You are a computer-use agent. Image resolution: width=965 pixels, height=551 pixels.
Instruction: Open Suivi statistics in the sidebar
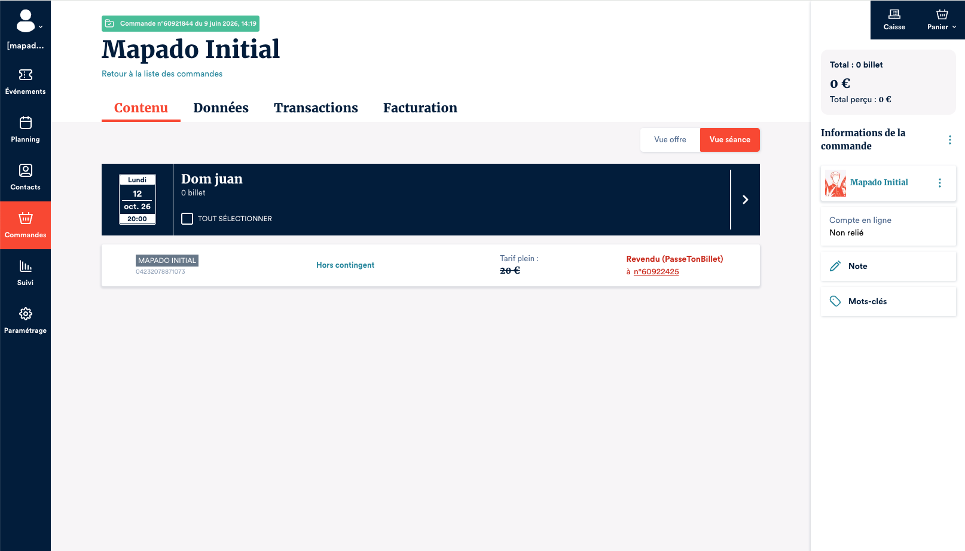tap(25, 273)
